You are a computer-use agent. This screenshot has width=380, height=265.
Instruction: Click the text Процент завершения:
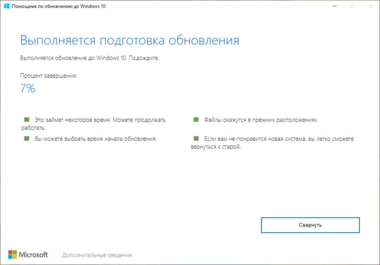[49, 76]
